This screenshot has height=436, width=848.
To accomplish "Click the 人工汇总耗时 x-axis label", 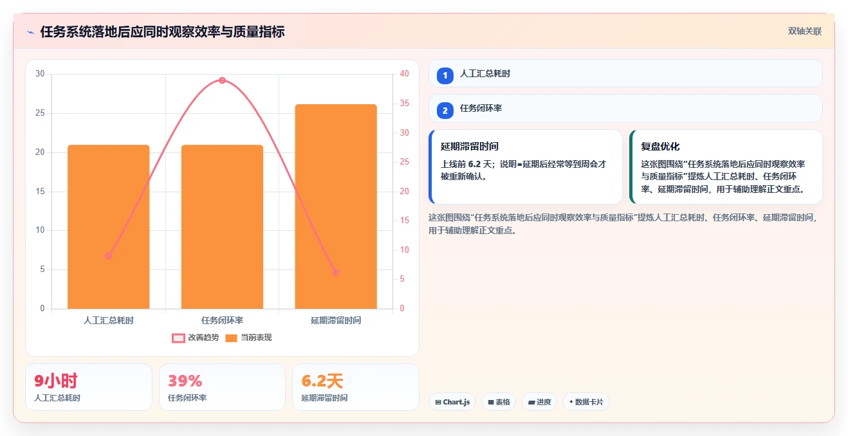I will [109, 320].
